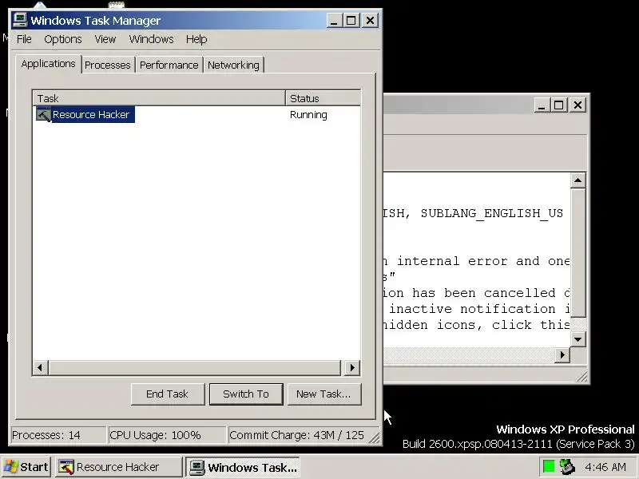The width and height of the screenshot is (639, 479).
Task: Click the Resource Hacker vertical scrollbar thumb
Action: coord(577,252)
